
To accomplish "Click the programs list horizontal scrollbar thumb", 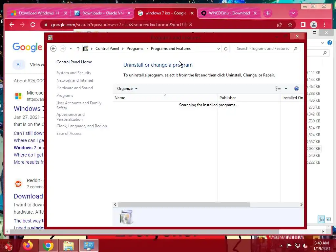I will point(184,205).
